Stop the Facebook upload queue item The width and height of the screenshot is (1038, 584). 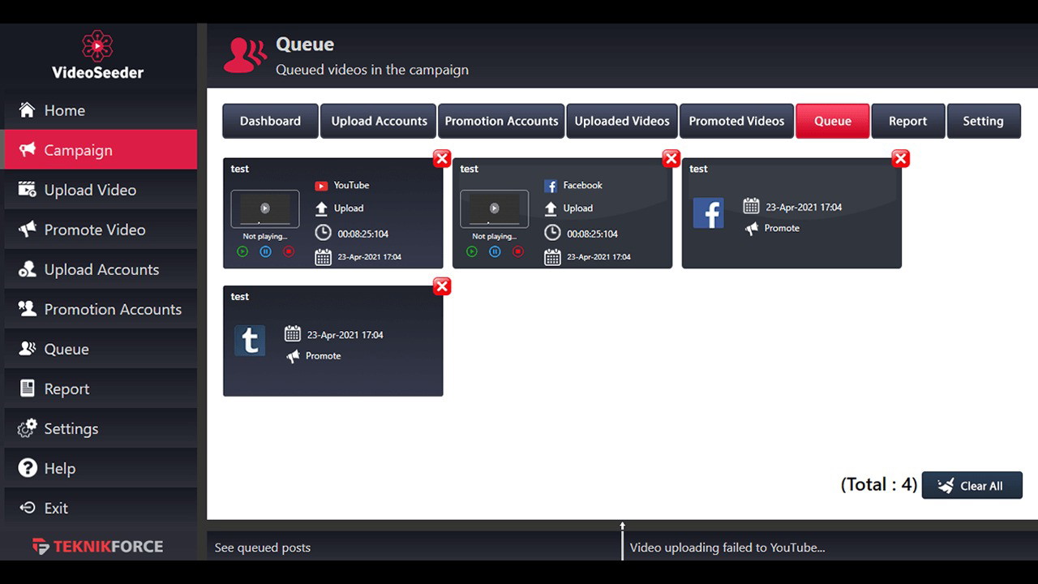tap(518, 252)
